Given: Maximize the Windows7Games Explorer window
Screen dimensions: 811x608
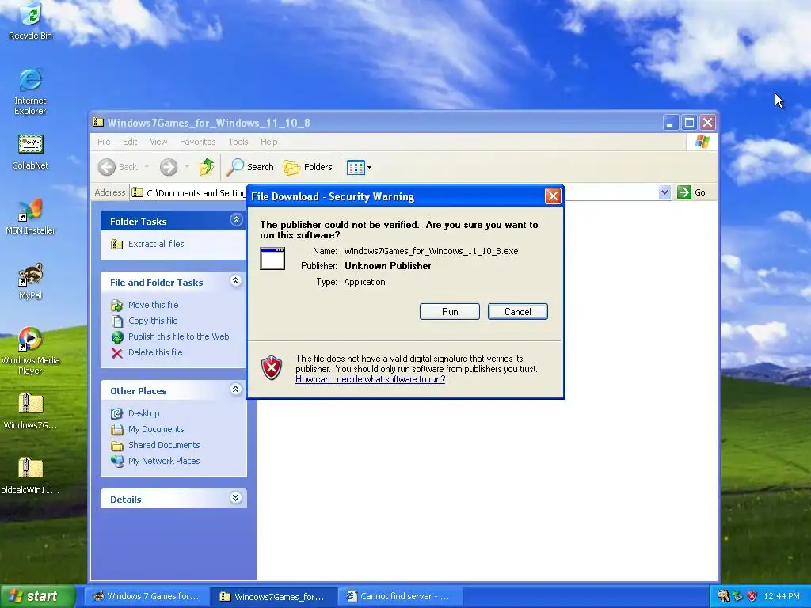Looking at the screenshot, I should (689, 123).
